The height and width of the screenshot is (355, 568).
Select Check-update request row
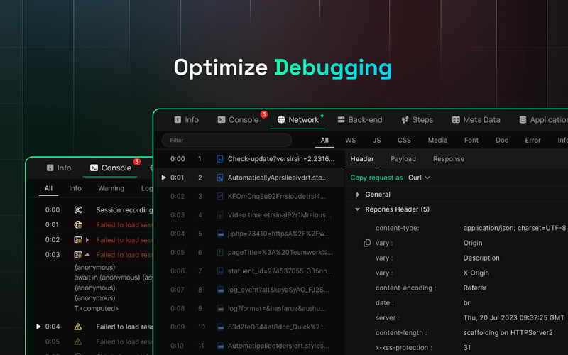(x=249, y=159)
